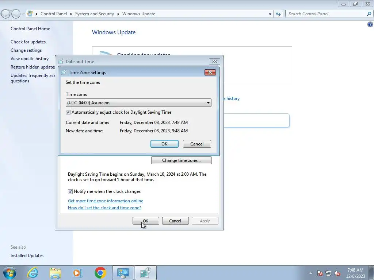Viewport: 374px width, 280px height.
Task: Switch to Date and Time taskbar icon
Action: 146,273
